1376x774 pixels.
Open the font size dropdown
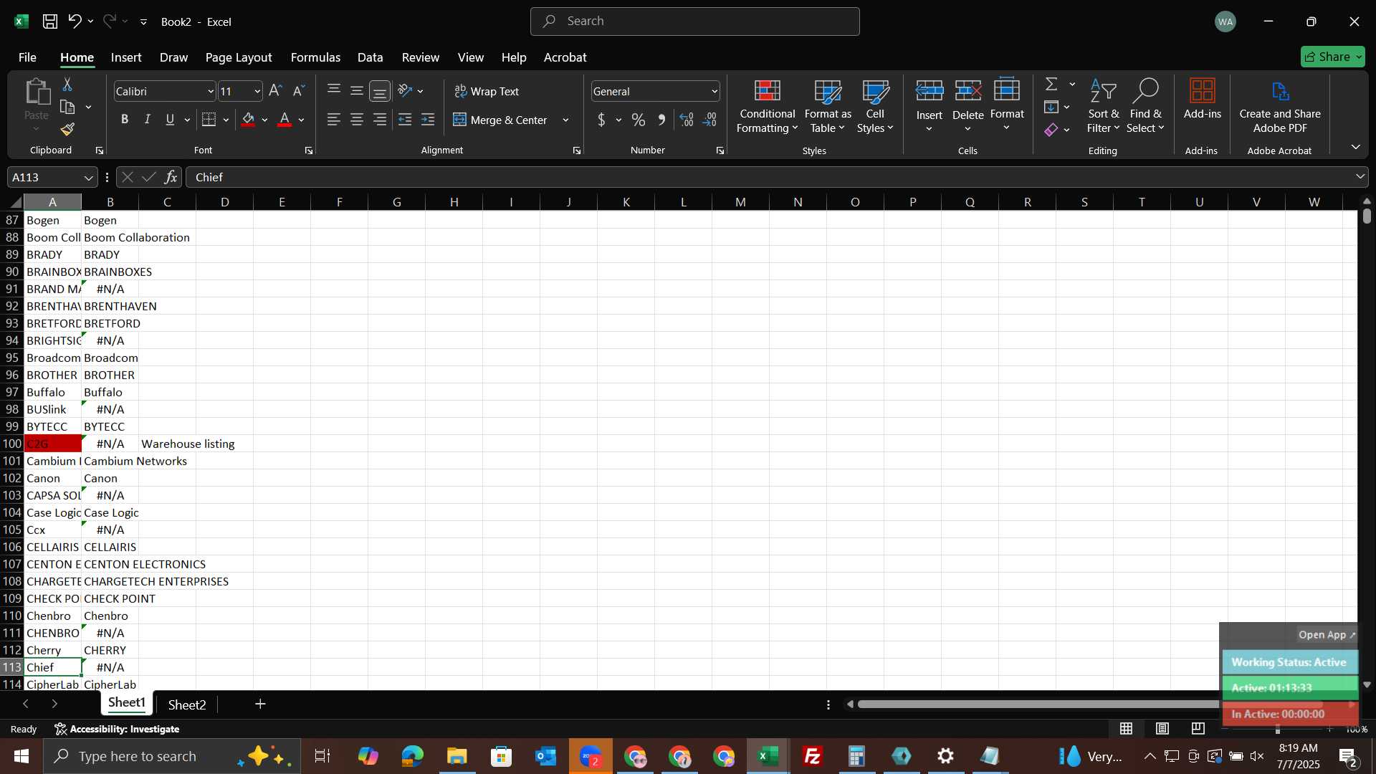click(x=257, y=92)
